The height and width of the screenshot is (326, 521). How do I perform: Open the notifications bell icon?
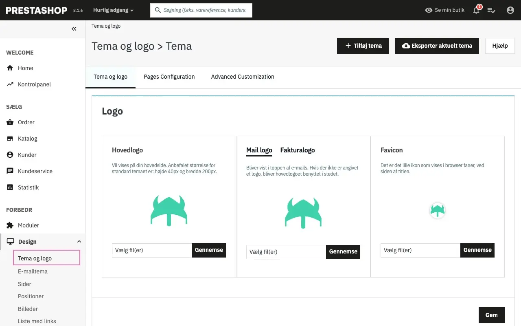coord(476,11)
